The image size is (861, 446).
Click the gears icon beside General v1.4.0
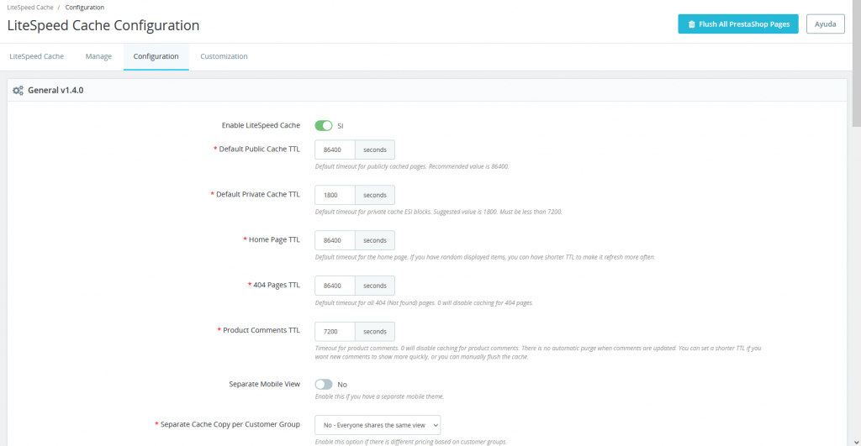click(x=18, y=91)
